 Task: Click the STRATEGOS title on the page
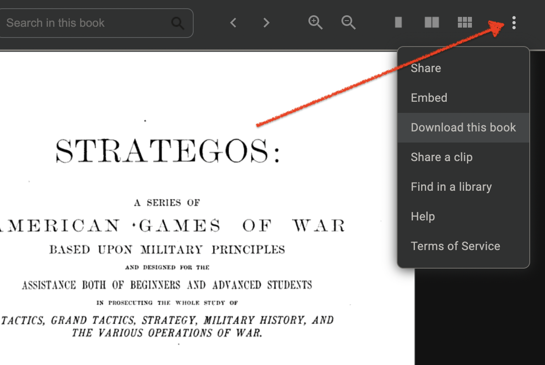(168, 150)
